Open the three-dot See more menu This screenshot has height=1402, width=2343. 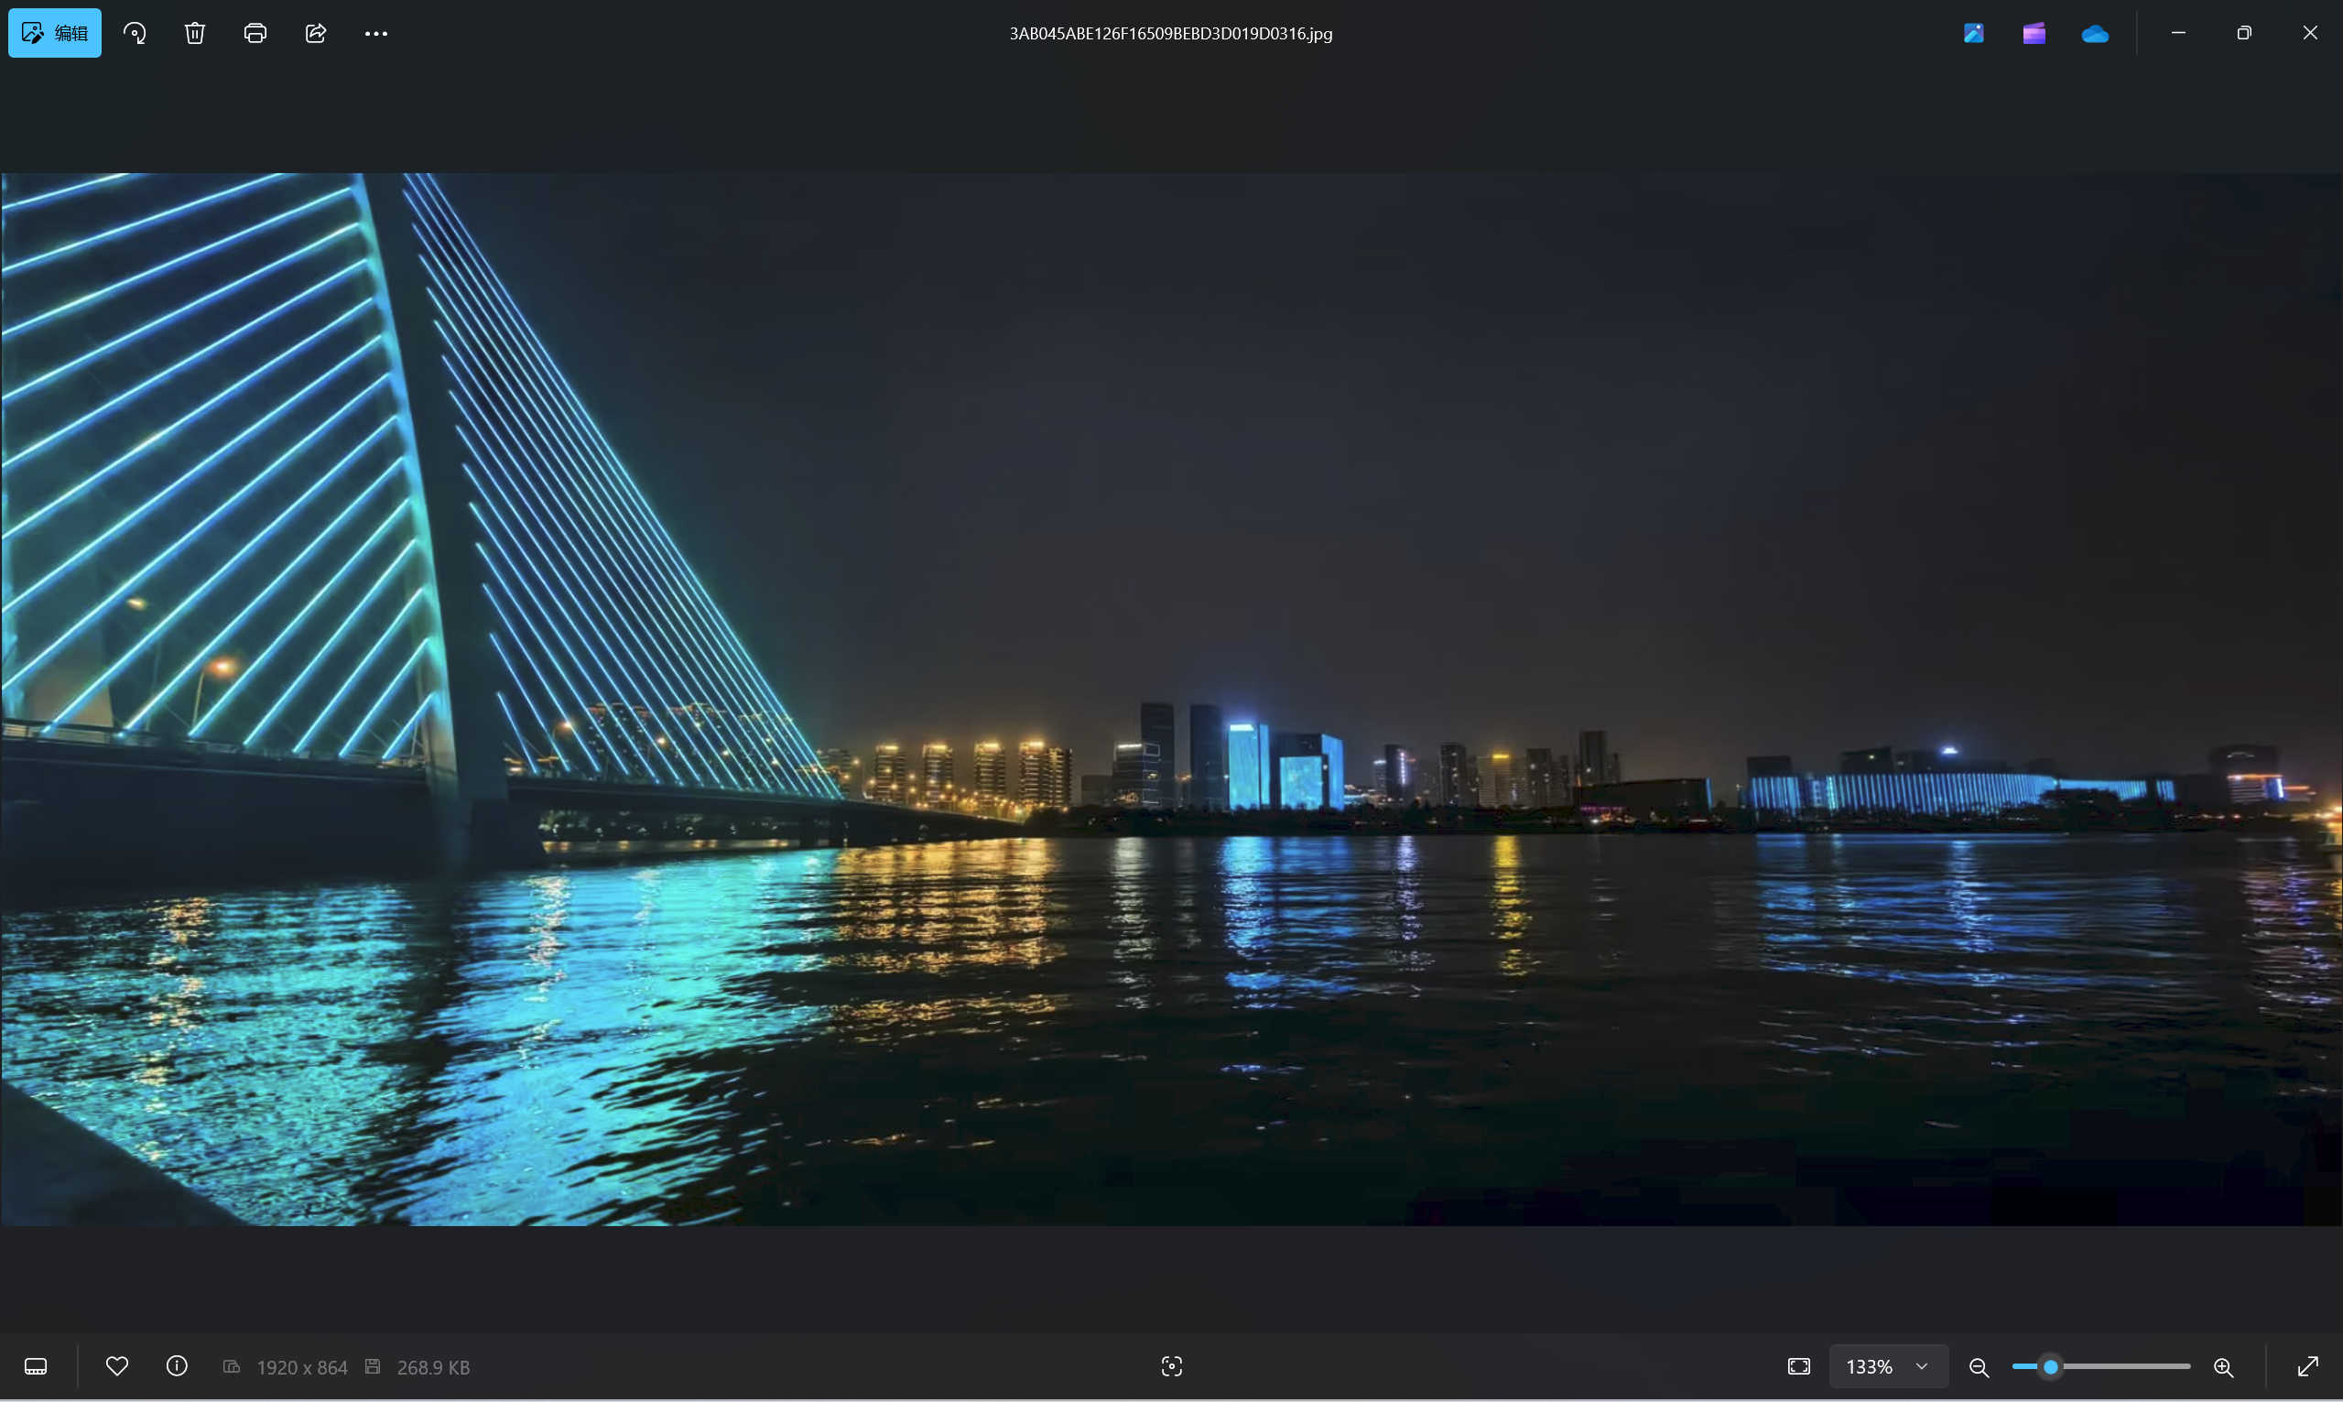(x=376, y=33)
